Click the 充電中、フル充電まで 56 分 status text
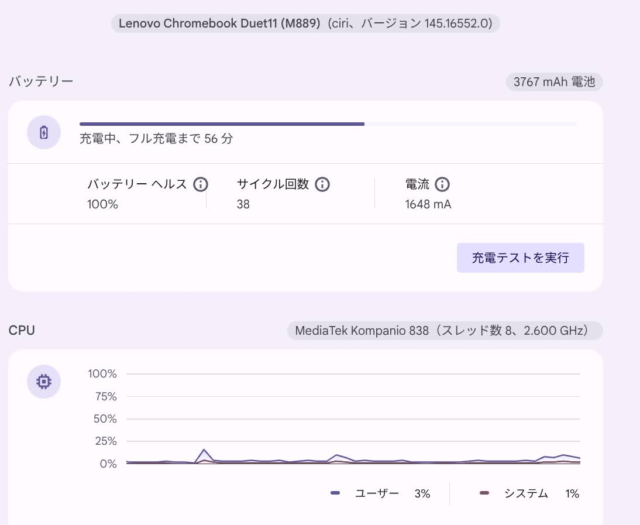The image size is (640, 525). click(x=156, y=138)
